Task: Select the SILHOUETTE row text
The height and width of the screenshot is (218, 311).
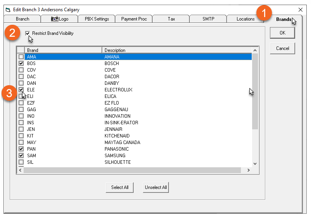Action: pos(118,162)
